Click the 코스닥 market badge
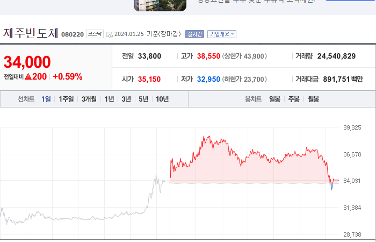 [x=95, y=34]
